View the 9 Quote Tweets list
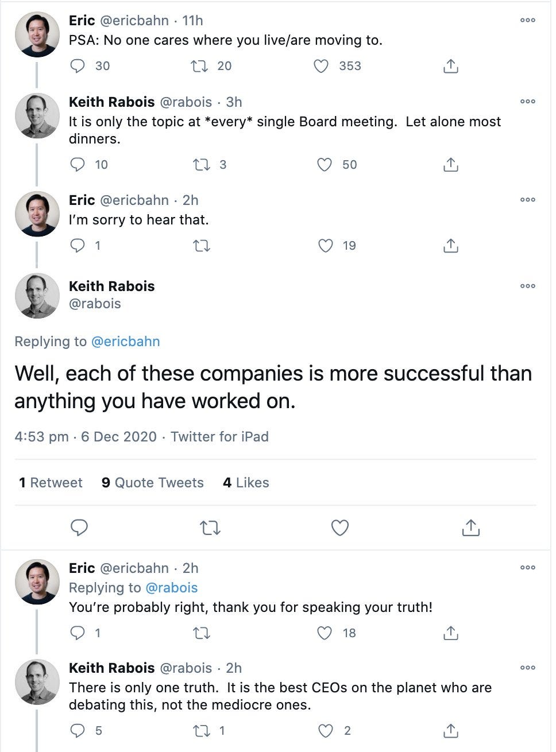The image size is (556, 752). pyautogui.click(x=153, y=483)
